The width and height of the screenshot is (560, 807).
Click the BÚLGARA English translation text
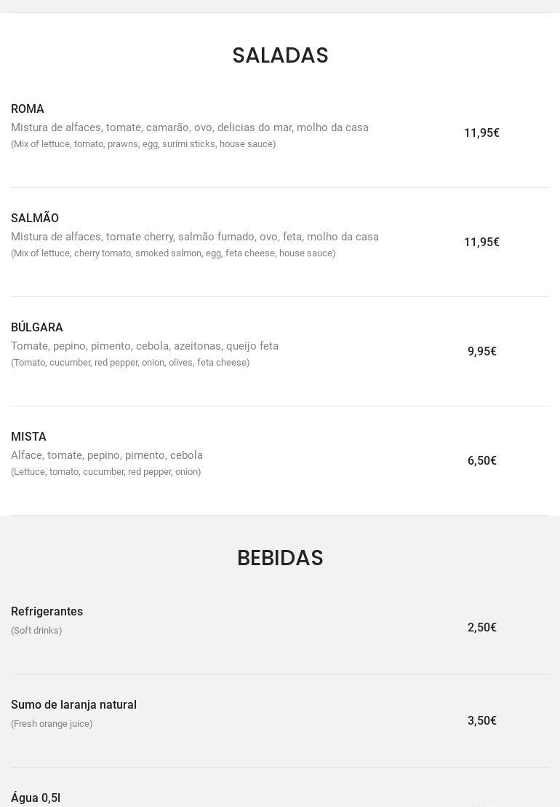[x=130, y=362]
